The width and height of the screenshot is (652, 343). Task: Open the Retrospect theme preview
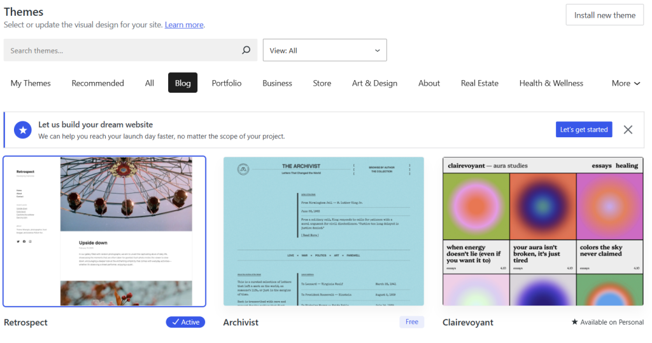click(104, 231)
